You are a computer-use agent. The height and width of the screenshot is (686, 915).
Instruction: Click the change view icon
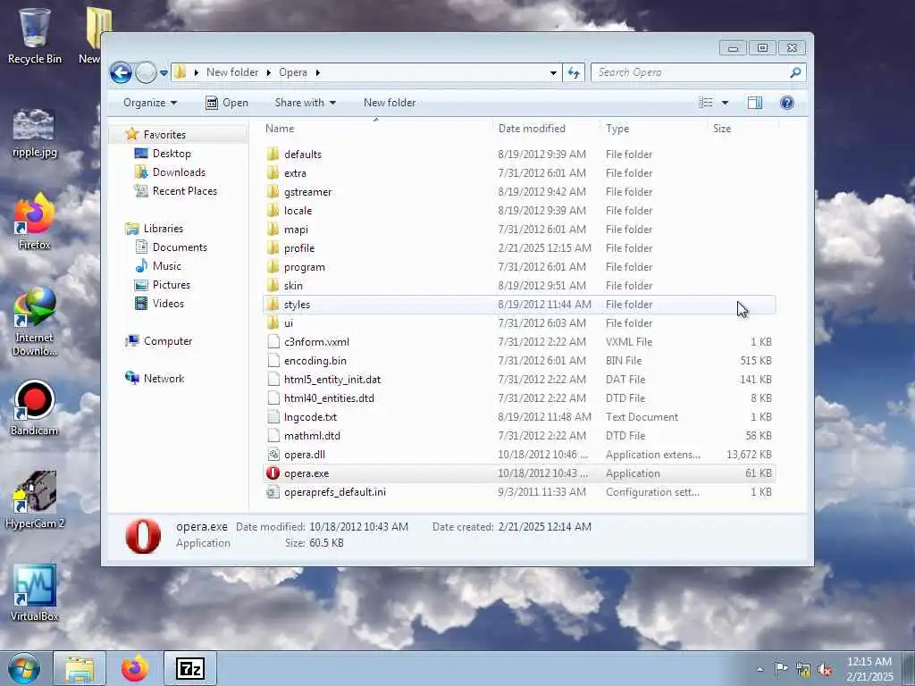(x=706, y=103)
